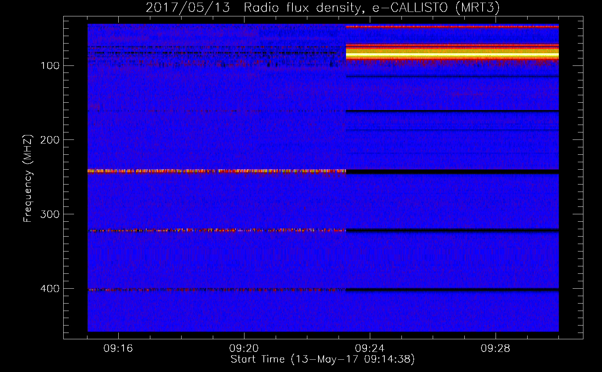The width and height of the screenshot is (602, 372).
Task: Click the 09:28 time tick label
Action: tap(496, 349)
